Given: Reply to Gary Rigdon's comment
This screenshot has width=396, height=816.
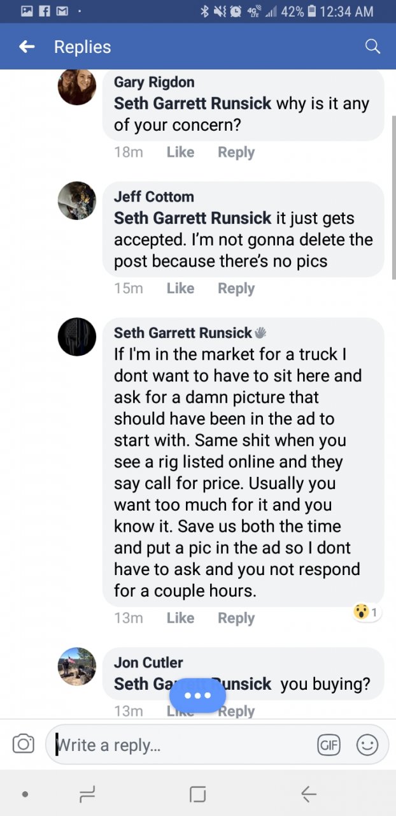Looking at the screenshot, I should click(x=236, y=152).
